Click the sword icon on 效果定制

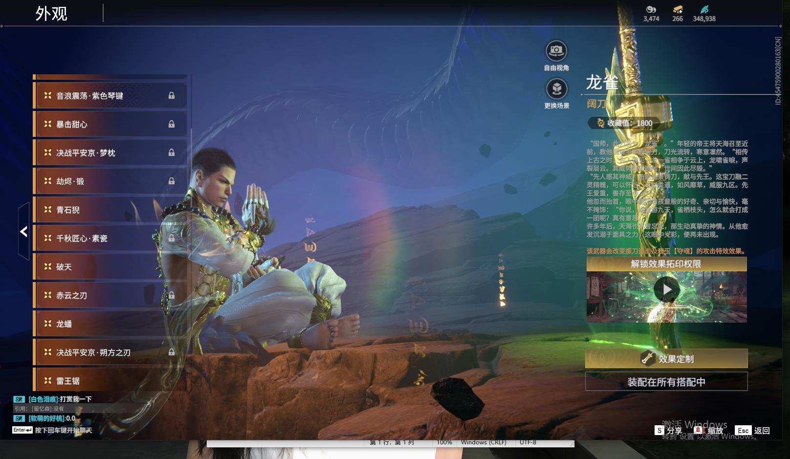point(648,358)
